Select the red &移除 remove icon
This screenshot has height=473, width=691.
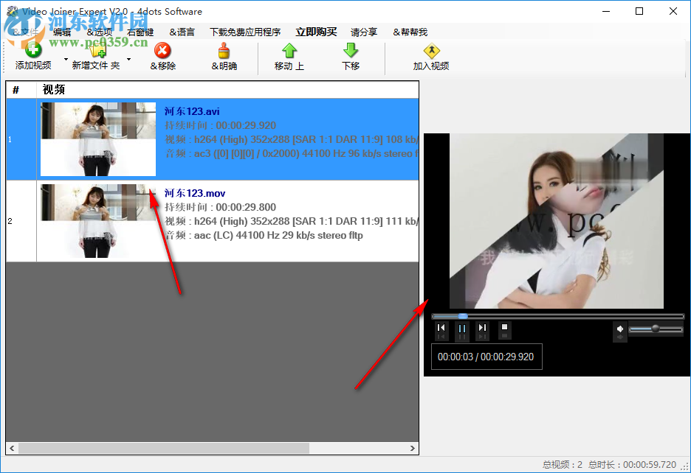pos(162,49)
